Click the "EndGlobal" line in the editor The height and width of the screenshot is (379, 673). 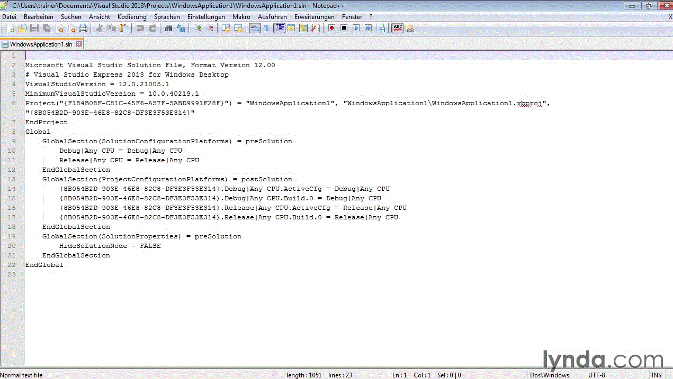click(44, 265)
